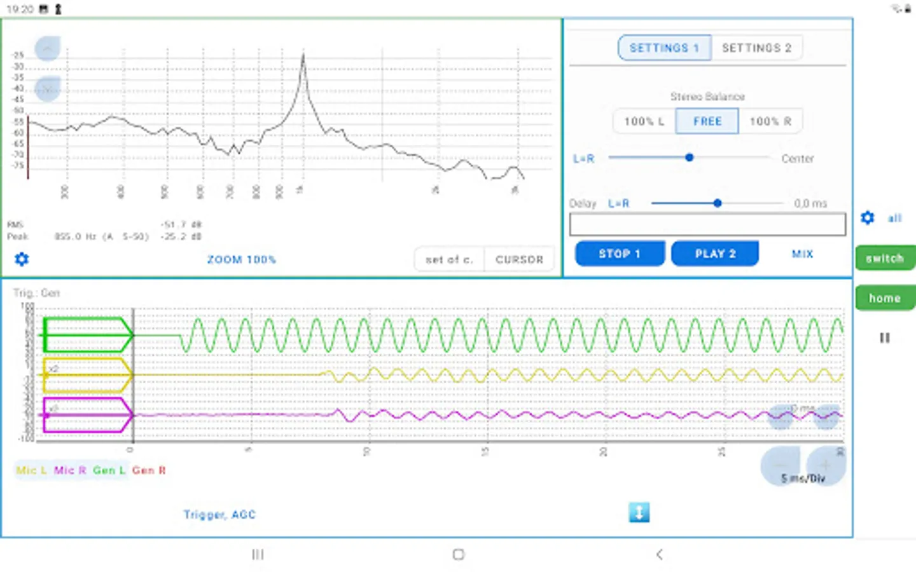Click ZOOM 100% on the spectrum
Image resolution: width=916 pixels, height=572 pixels.
242,259
